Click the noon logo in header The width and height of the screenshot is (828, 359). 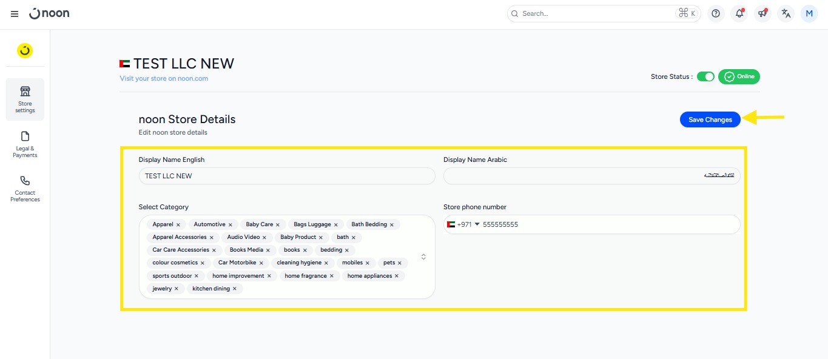click(49, 13)
